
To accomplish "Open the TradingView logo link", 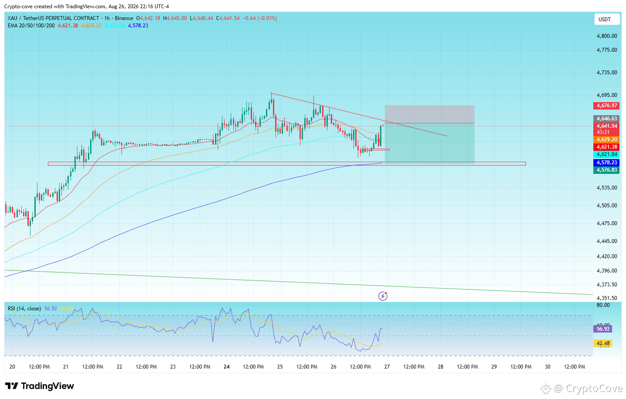I will tap(40, 386).
